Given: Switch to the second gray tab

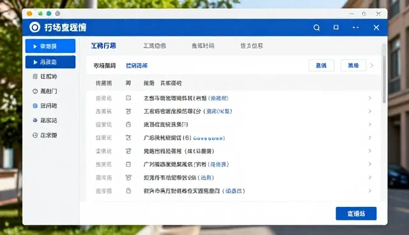Looking at the screenshot, I should tap(155, 46).
